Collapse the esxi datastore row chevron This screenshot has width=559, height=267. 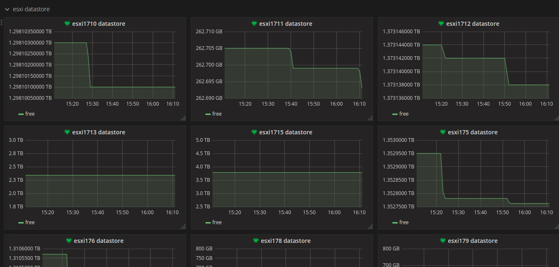[7, 9]
